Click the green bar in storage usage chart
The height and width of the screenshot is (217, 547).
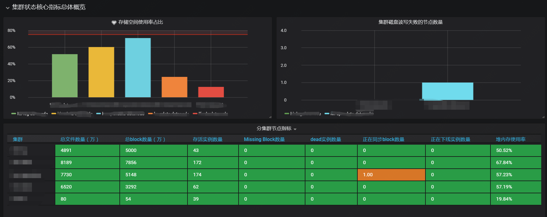pyautogui.click(x=65, y=76)
